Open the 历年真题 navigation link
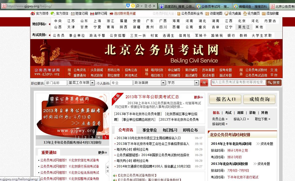Image resolution: width=295 pixels, height=181 pixels. [x=208, y=70]
